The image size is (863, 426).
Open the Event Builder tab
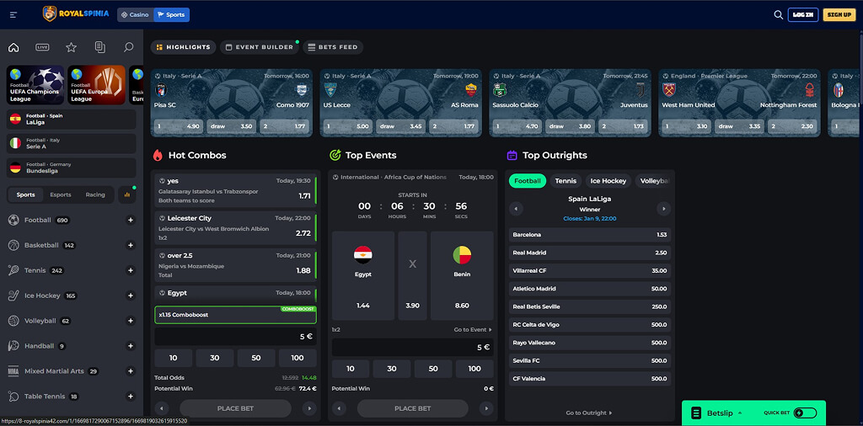260,47
